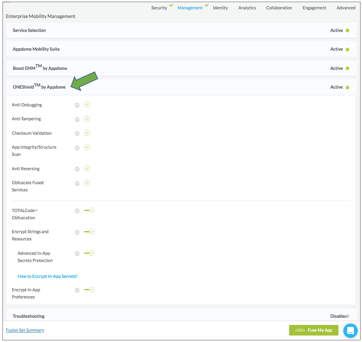Open info icon for Advanced In-App Secrets Protection
The width and height of the screenshot is (362, 342).
coord(77,254)
